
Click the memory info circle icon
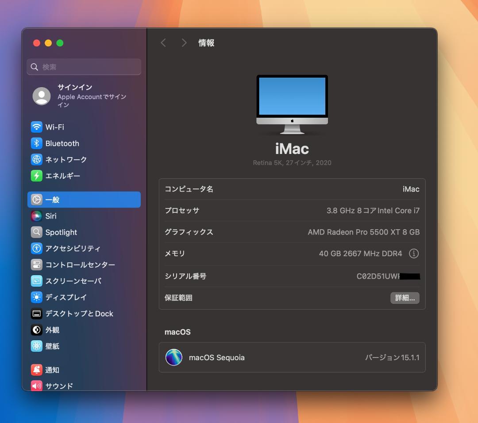[414, 254]
